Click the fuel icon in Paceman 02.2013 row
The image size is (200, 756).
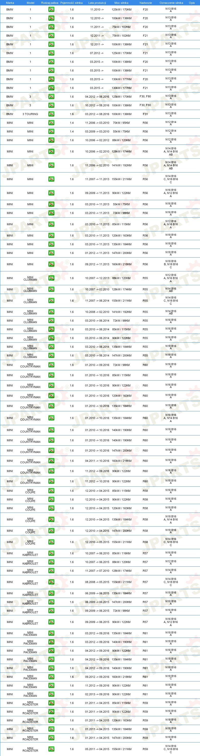(51, 694)
